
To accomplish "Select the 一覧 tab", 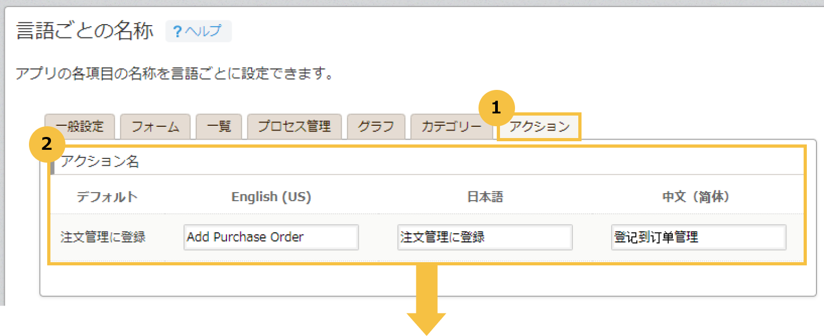I will [x=219, y=126].
